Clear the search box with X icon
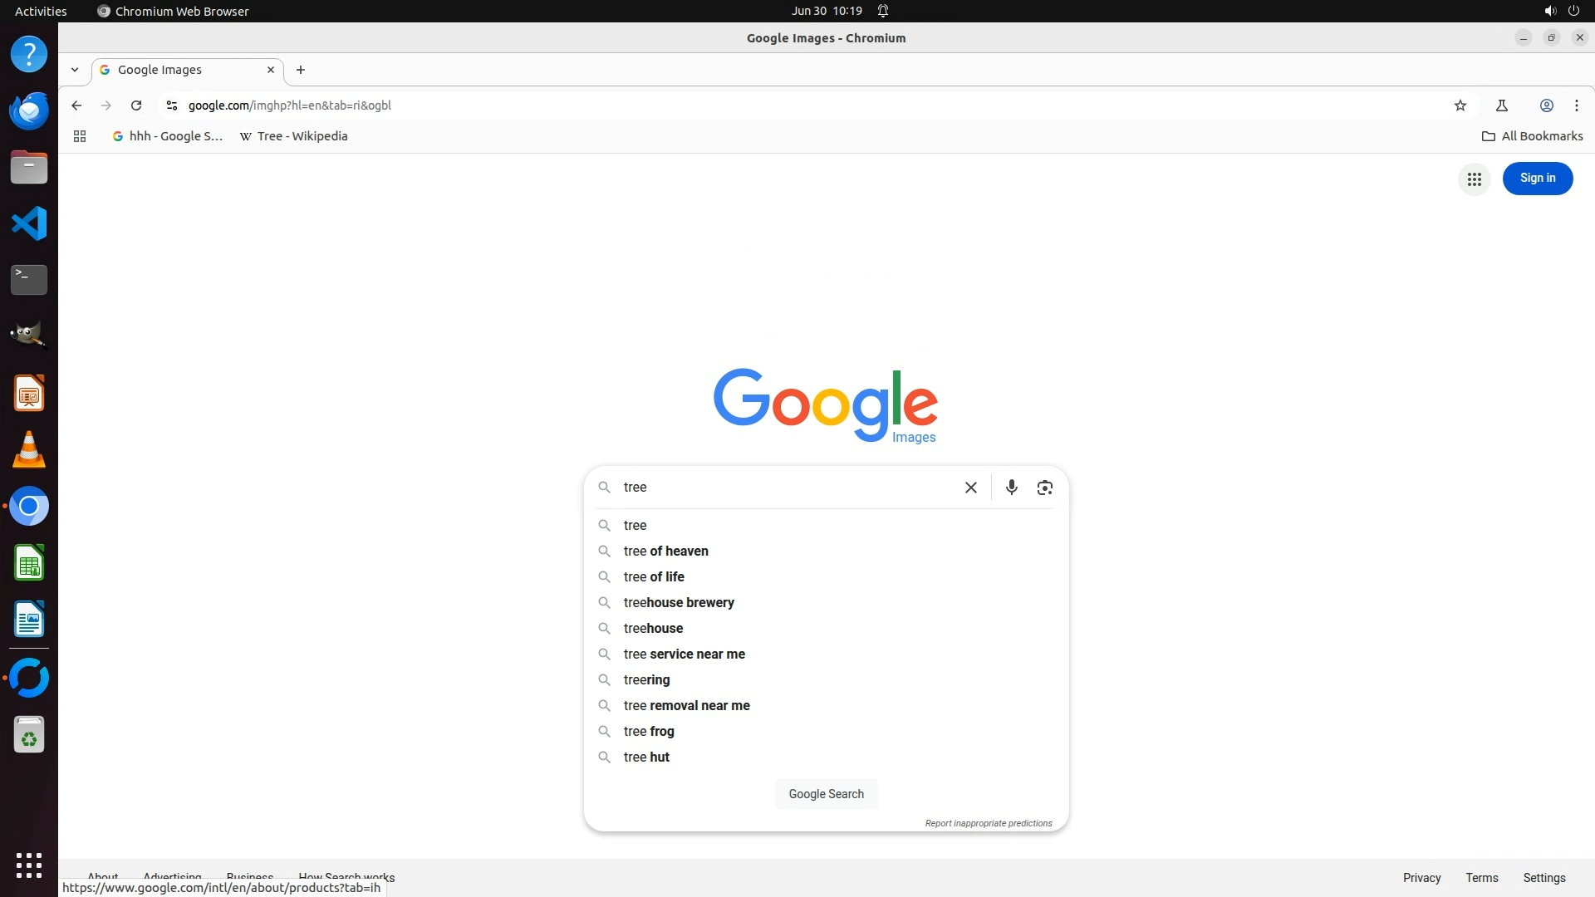The image size is (1595, 897). [x=970, y=488]
